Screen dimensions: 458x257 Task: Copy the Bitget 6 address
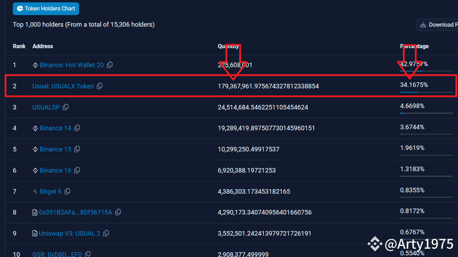(67, 191)
